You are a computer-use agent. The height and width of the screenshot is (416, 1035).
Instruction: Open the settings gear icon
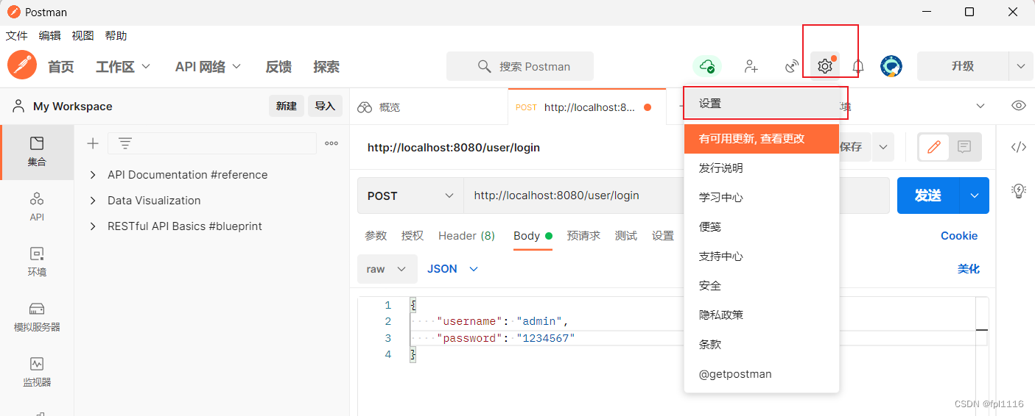pyautogui.click(x=825, y=66)
